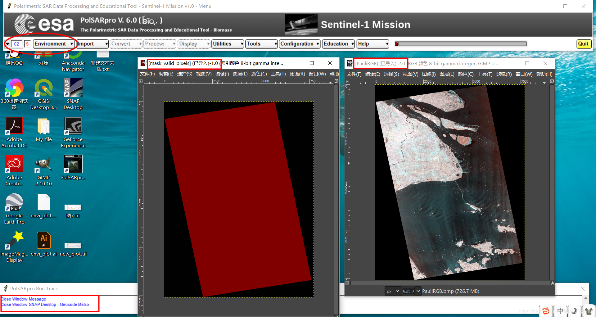Click the Close Window Message trace line
Screen dimensions: 596x317
pos(24,299)
